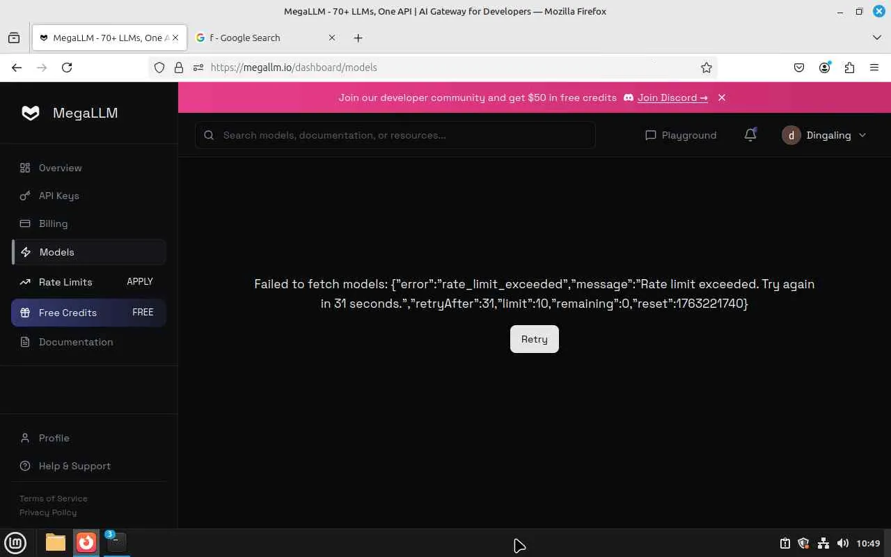Select Models in the sidebar
Screen dimensions: 891x557
click(x=89, y=252)
